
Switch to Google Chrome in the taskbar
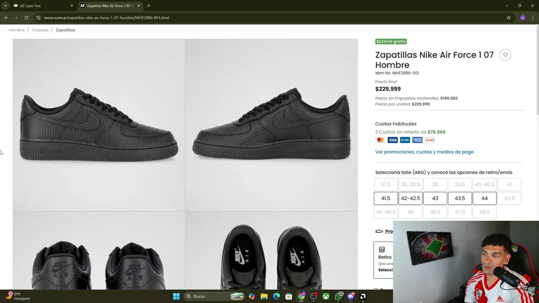[301, 296]
